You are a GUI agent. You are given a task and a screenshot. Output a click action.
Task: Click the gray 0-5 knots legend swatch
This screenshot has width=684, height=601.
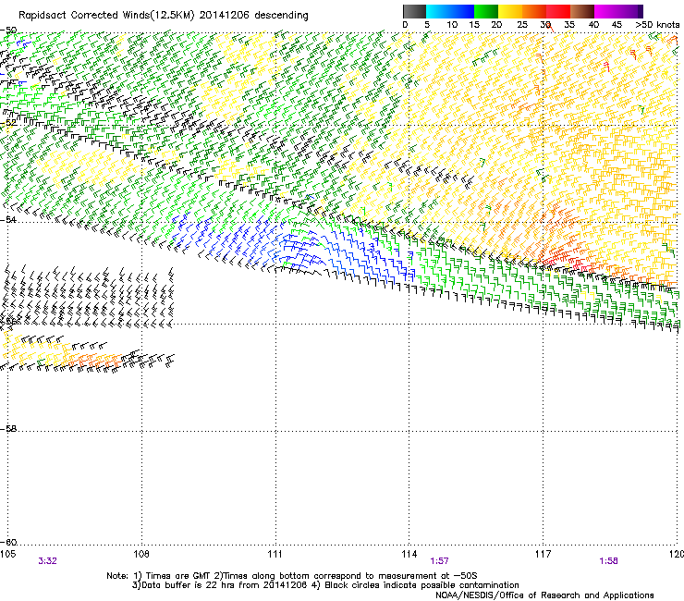tap(414, 11)
